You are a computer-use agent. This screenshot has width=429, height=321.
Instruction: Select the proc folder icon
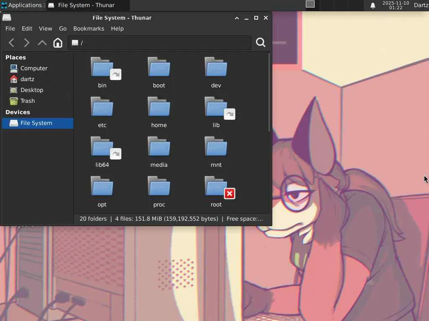pyautogui.click(x=159, y=186)
